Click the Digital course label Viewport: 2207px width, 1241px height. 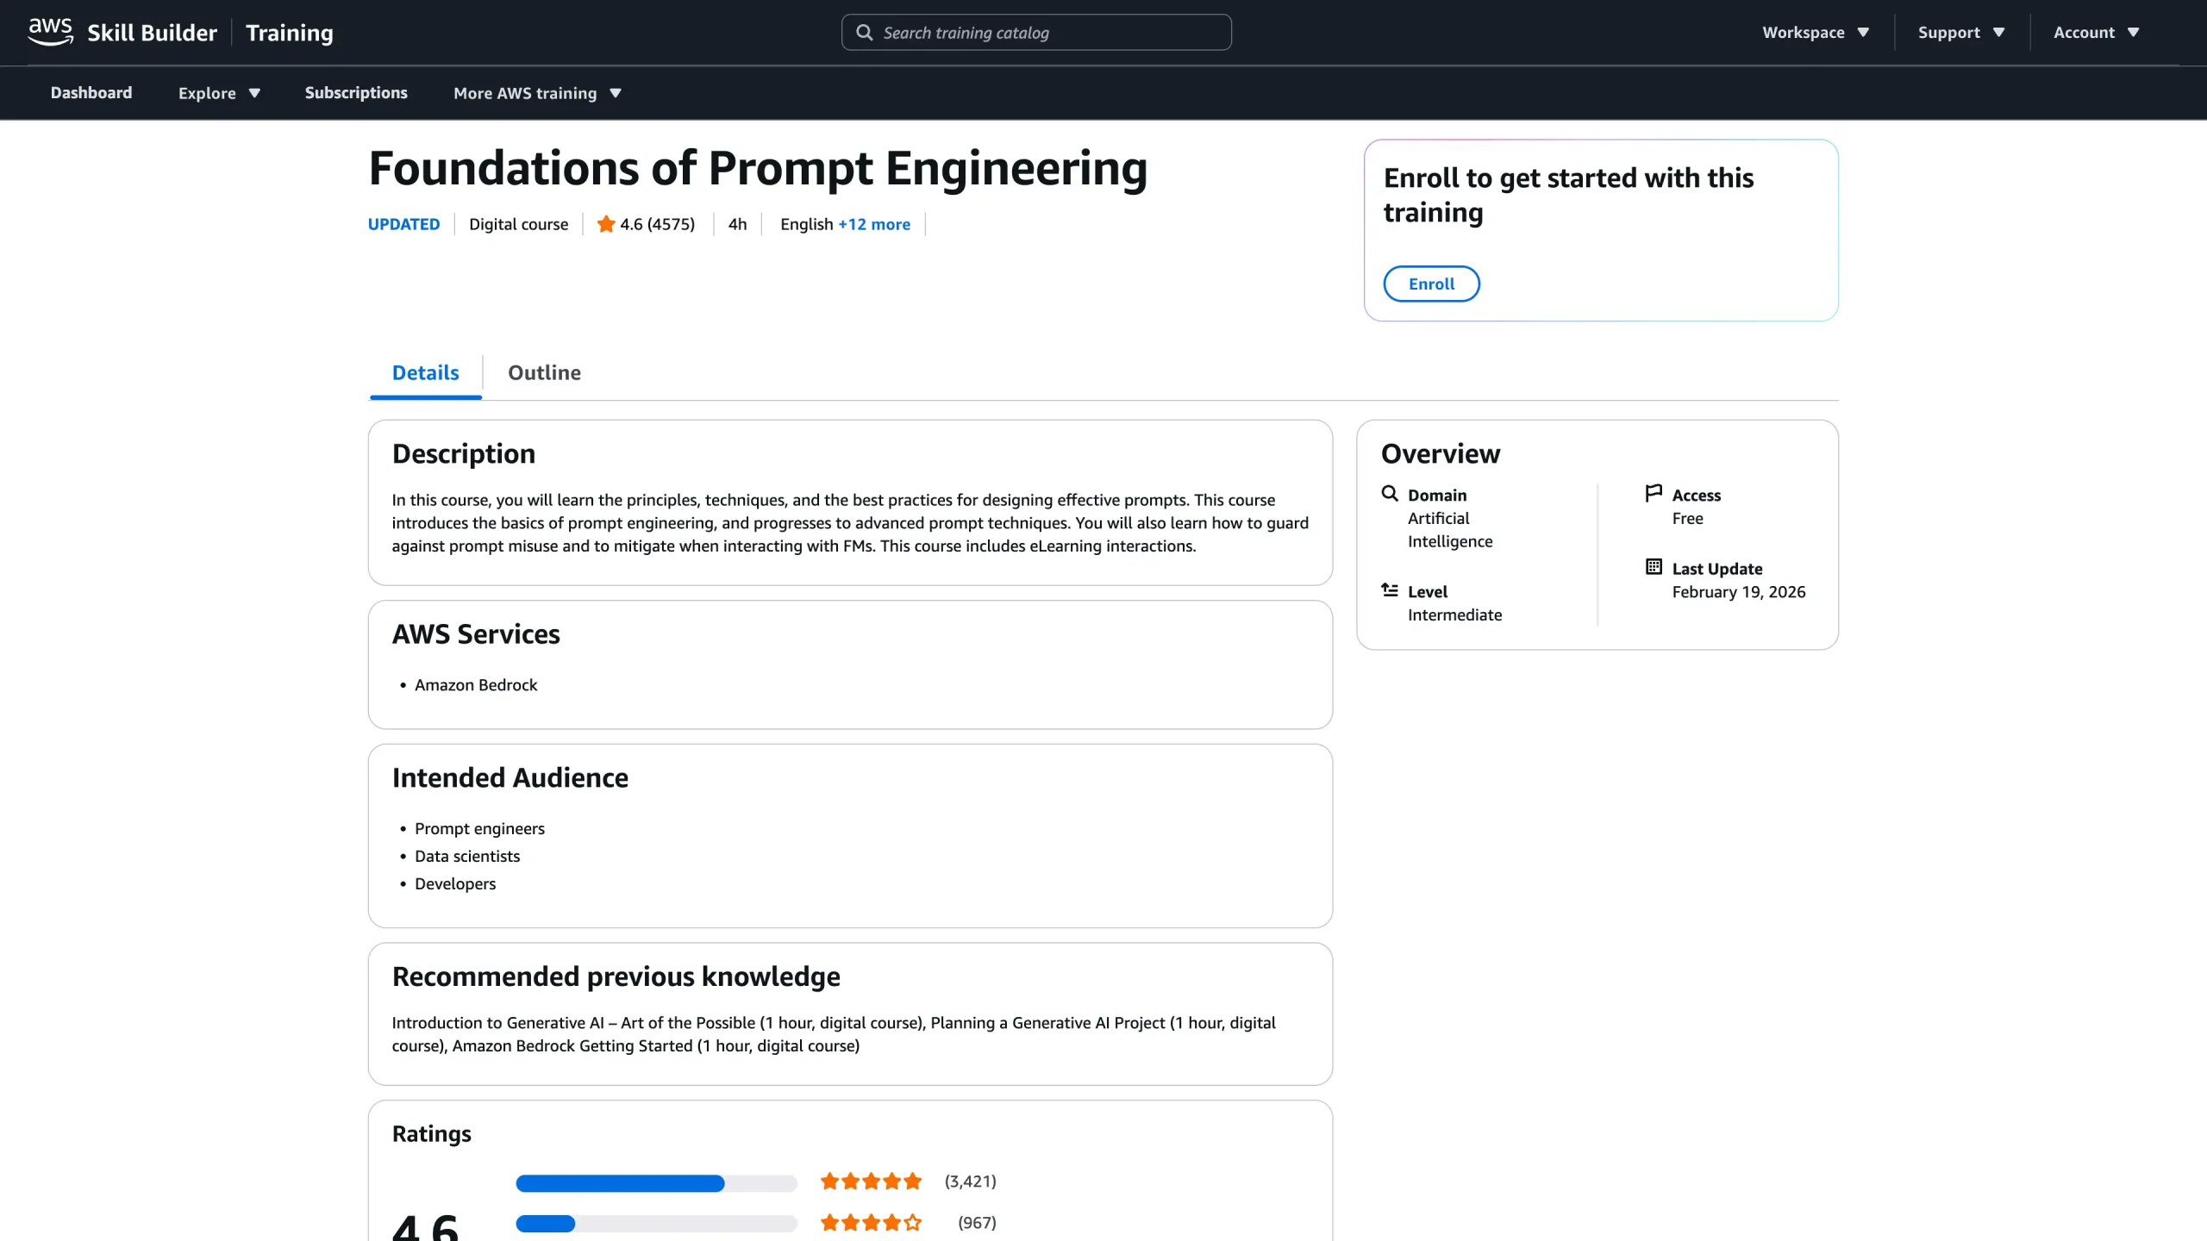(519, 224)
